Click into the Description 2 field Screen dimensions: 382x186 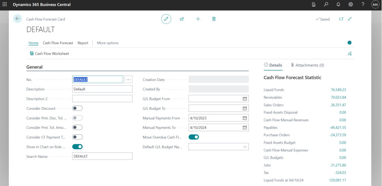coord(102,99)
